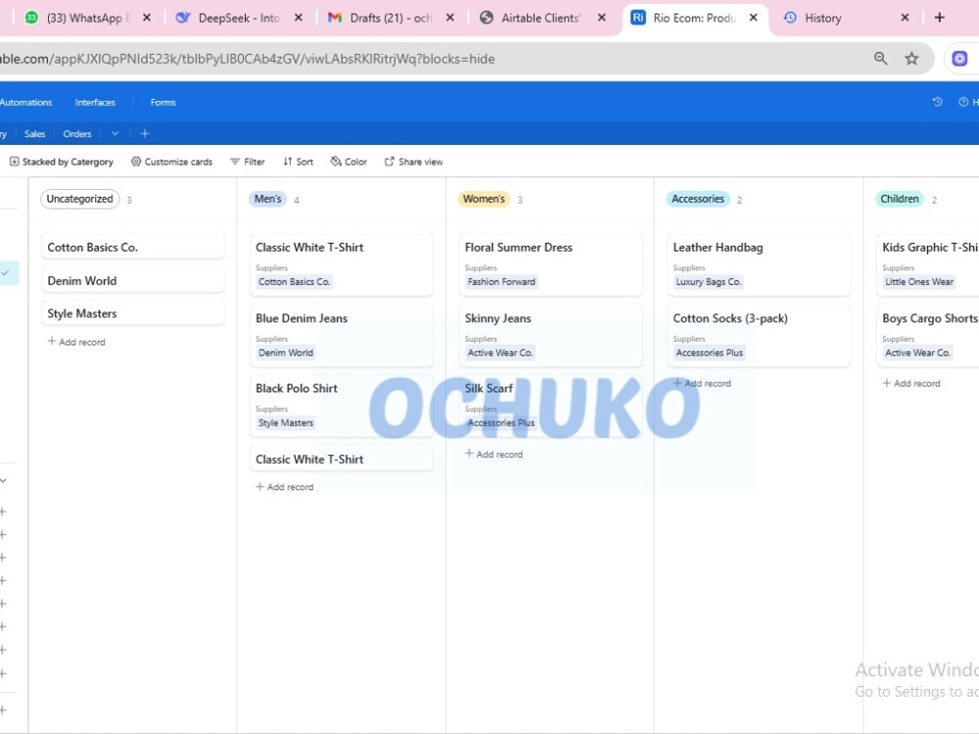Open the Sort options
The height and width of the screenshot is (734, 979).
tap(298, 161)
